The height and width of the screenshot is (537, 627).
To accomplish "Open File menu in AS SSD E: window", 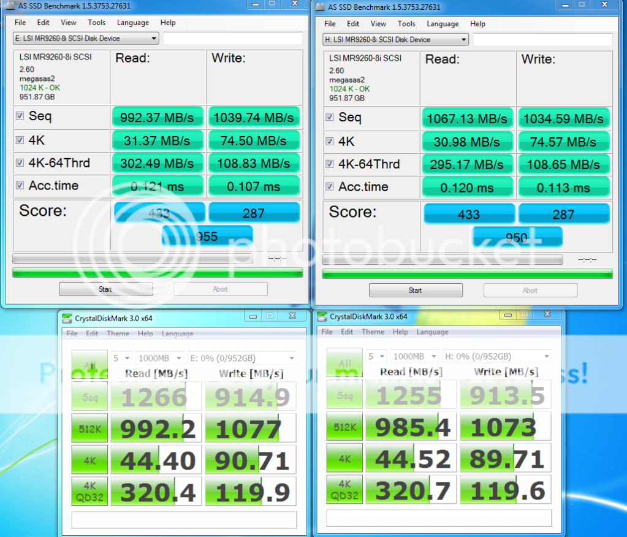I will [x=20, y=23].
